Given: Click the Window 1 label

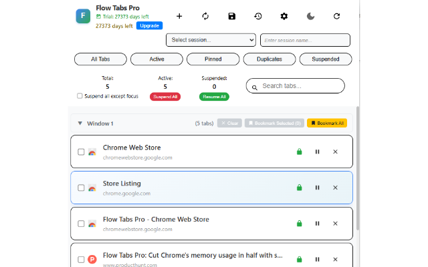Looking at the screenshot, I should pyautogui.click(x=100, y=123).
